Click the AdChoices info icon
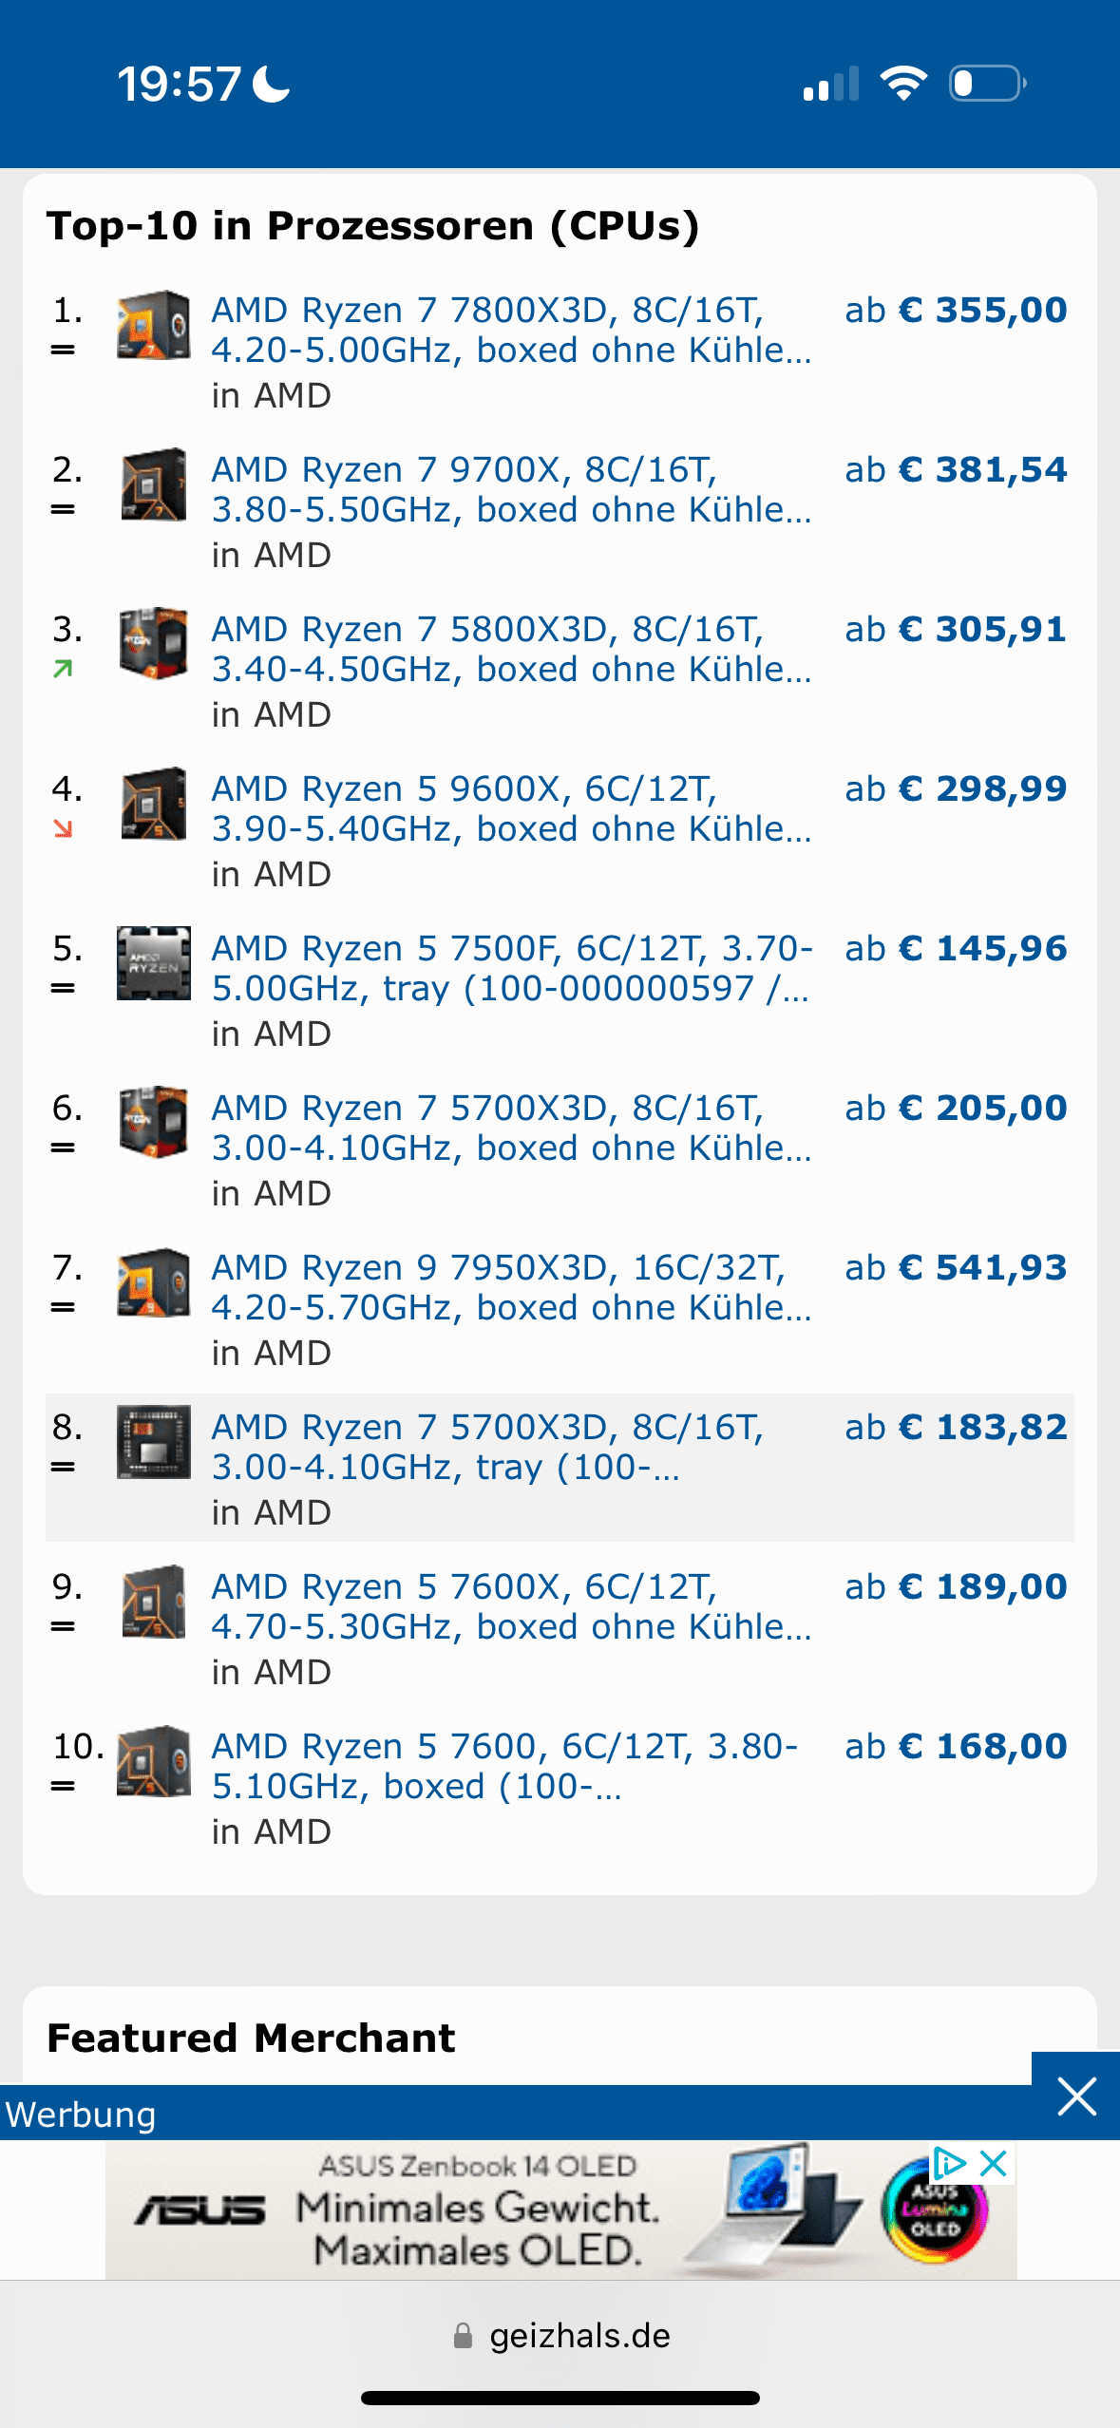This screenshot has width=1120, height=2428. [x=948, y=2164]
